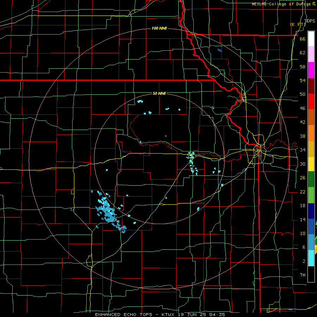Click the 62 legend value
The image size is (317, 317).
click(x=303, y=53)
